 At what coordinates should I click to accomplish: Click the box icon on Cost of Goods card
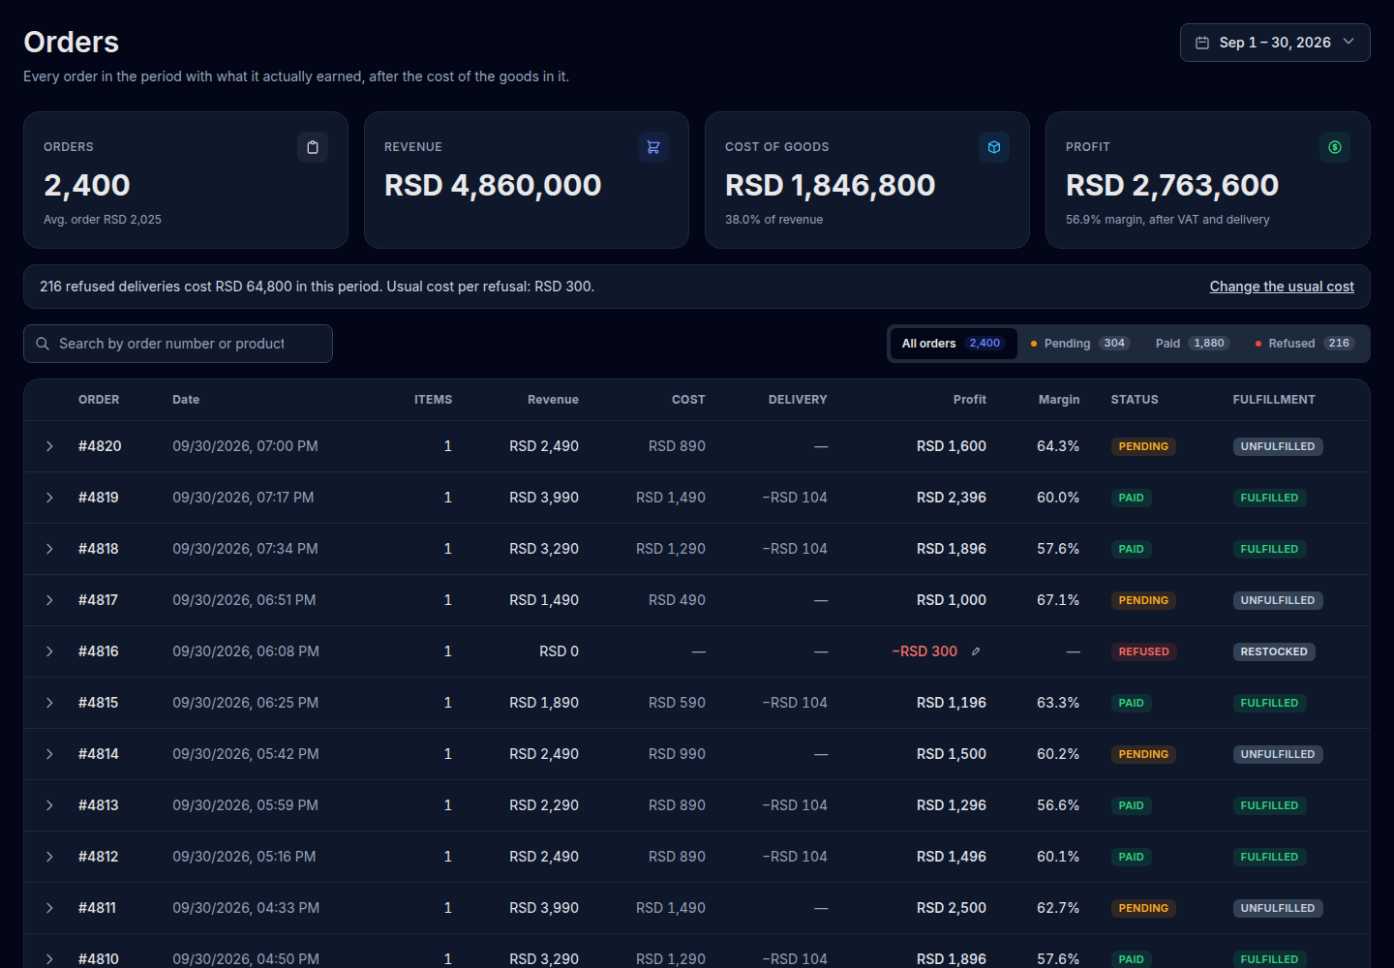coord(994,147)
